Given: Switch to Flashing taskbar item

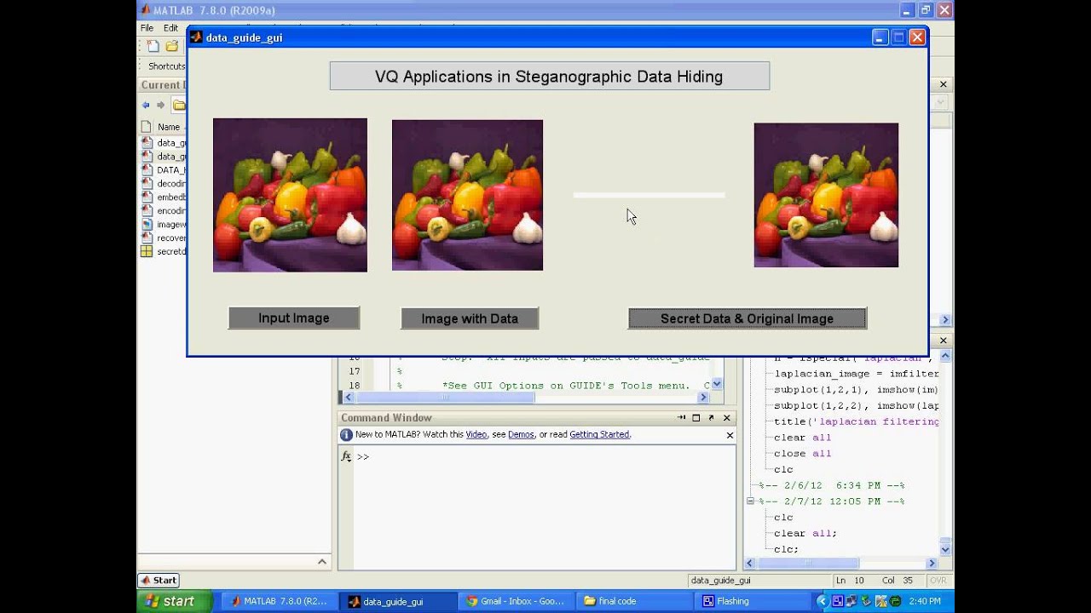Looking at the screenshot, I should coord(750,601).
